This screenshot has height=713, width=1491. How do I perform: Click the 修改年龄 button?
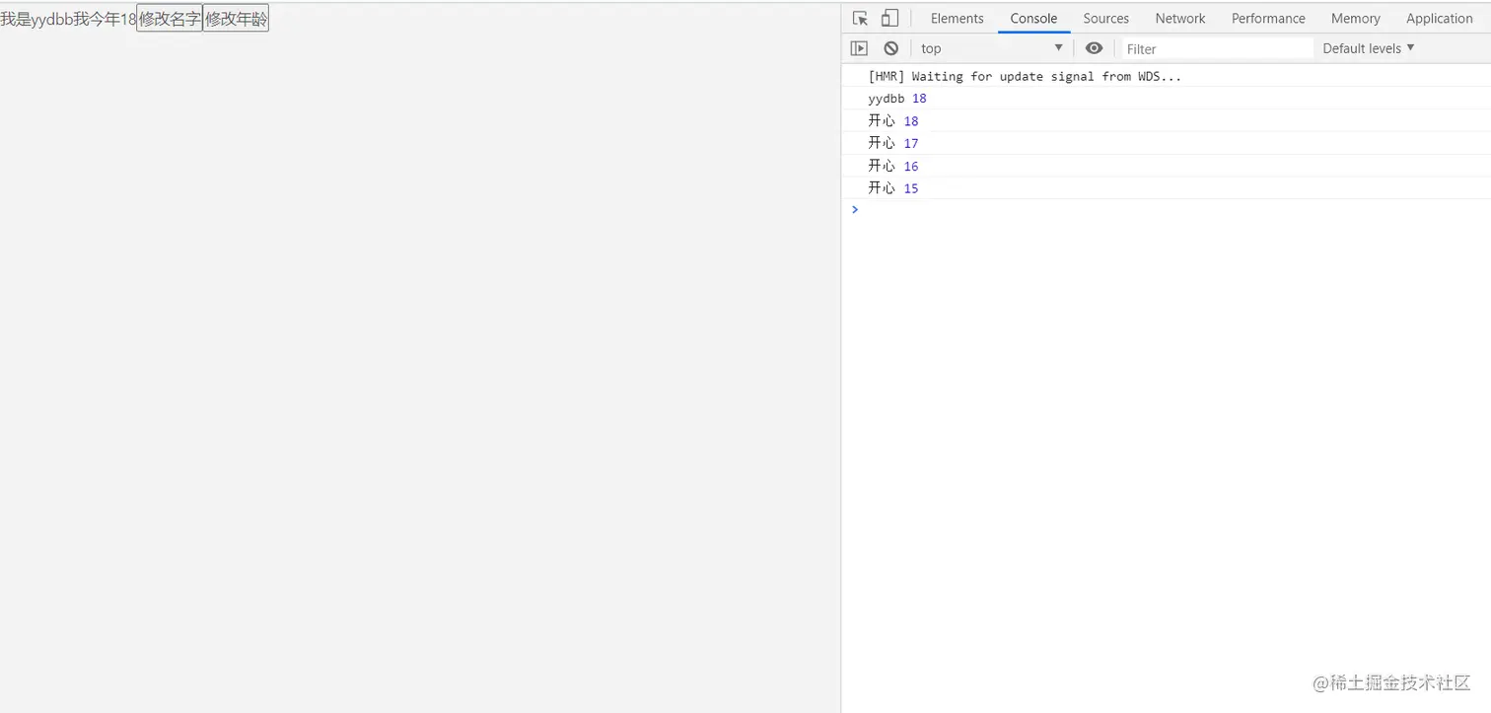pyautogui.click(x=236, y=19)
